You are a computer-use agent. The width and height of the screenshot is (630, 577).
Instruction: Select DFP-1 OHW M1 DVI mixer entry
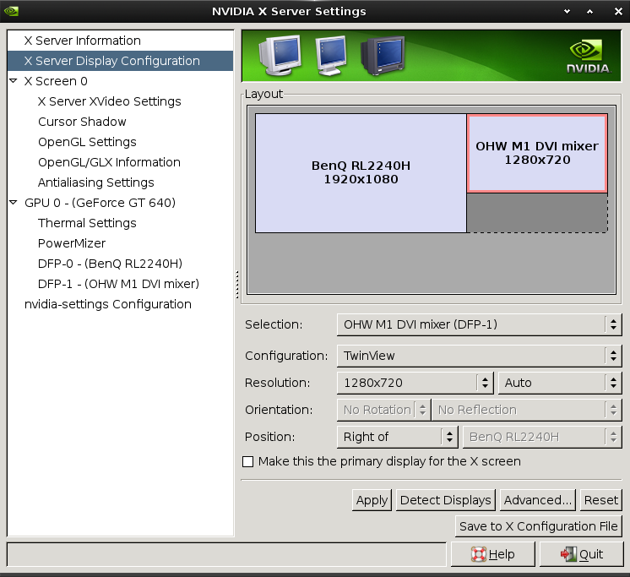pos(118,284)
